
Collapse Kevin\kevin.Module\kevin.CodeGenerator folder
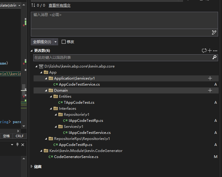click(x=41, y=151)
